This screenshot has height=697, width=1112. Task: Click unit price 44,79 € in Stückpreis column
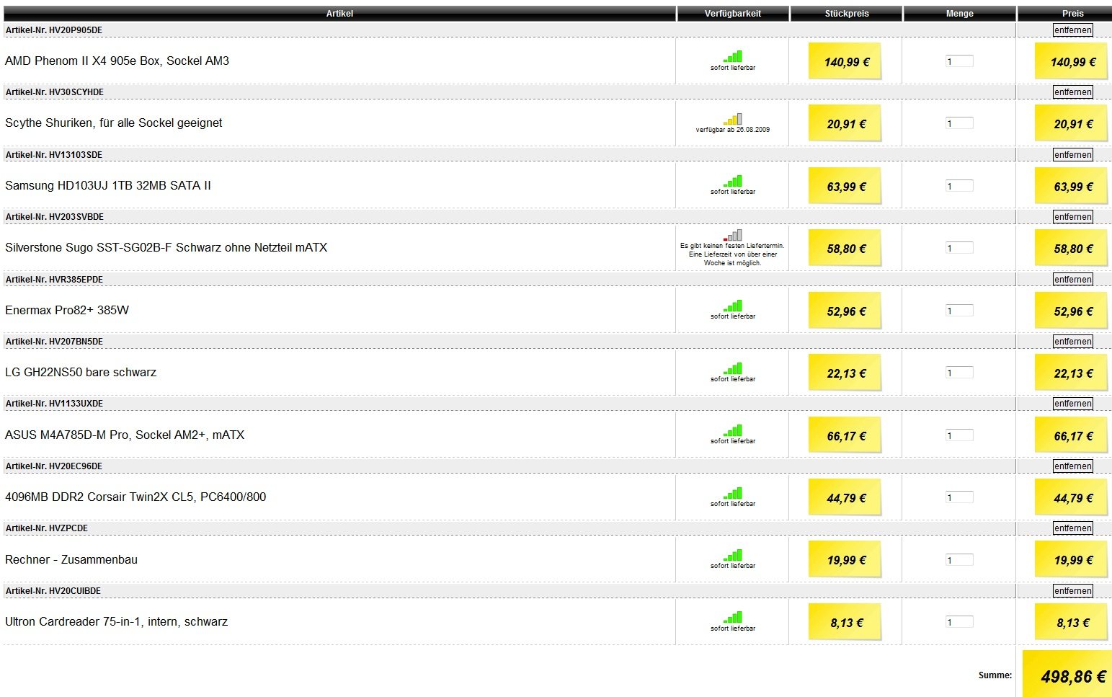846,498
